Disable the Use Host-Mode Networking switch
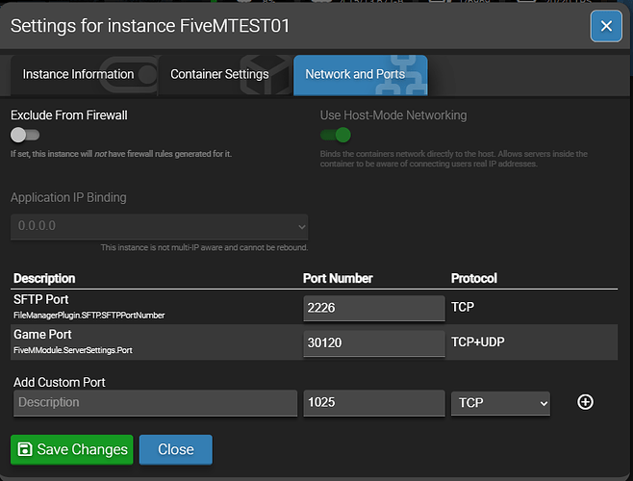This screenshot has height=481, width=633. 336,136
